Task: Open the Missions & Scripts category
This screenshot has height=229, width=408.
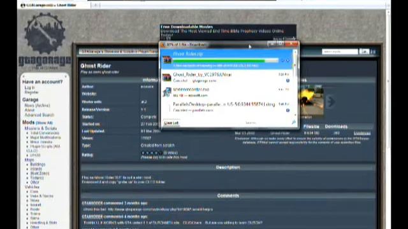Action: pos(41,128)
